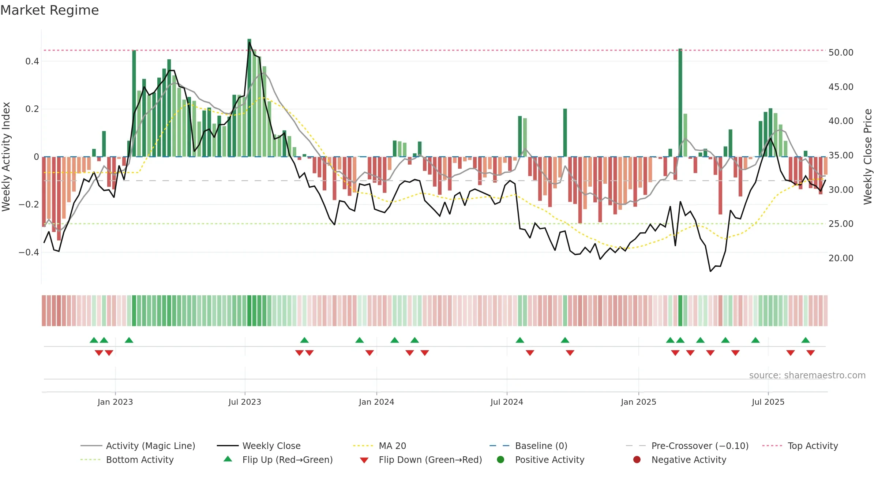The image size is (878, 494).
Task: Click the Weekly Activity Index axis title
Action: pyautogui.click(x=6, y=157)
